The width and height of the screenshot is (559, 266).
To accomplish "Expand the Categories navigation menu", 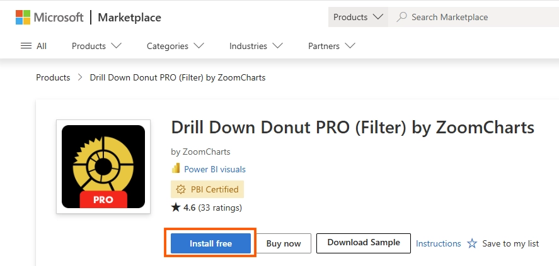I will coord(175,46).
